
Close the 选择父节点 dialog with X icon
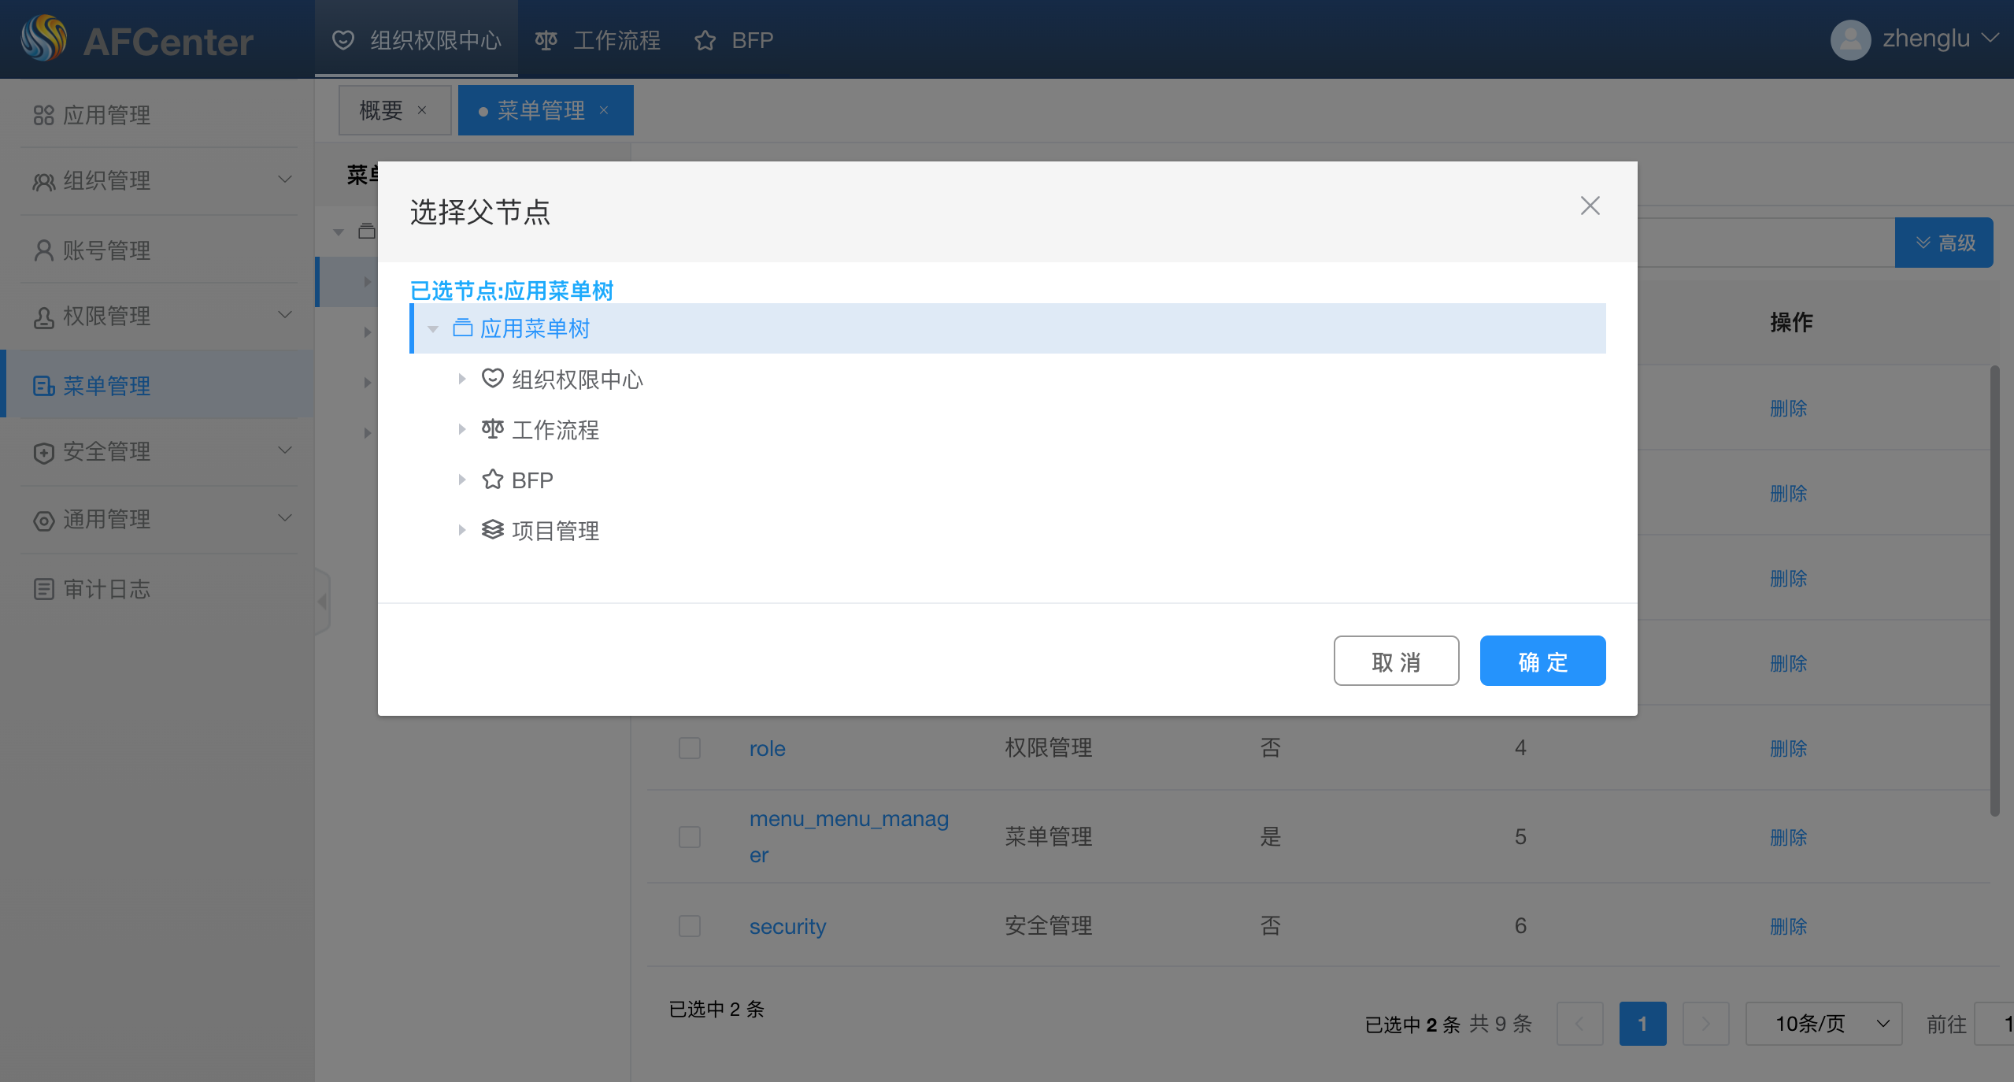click(x=1590, y=206)
